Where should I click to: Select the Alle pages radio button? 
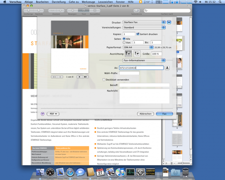[x=124, y=39]
